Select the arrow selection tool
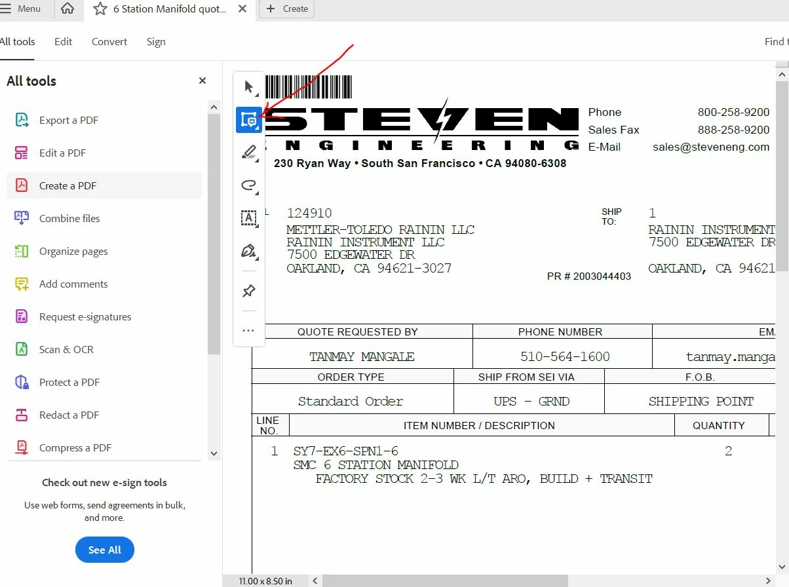The image size is (789, 587). pyautogui.click(x=249, y=86)
